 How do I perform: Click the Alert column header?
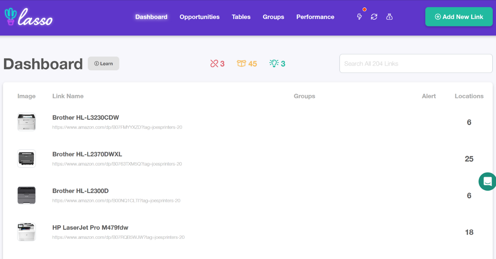pyautogui.click(x=429, y=96)
